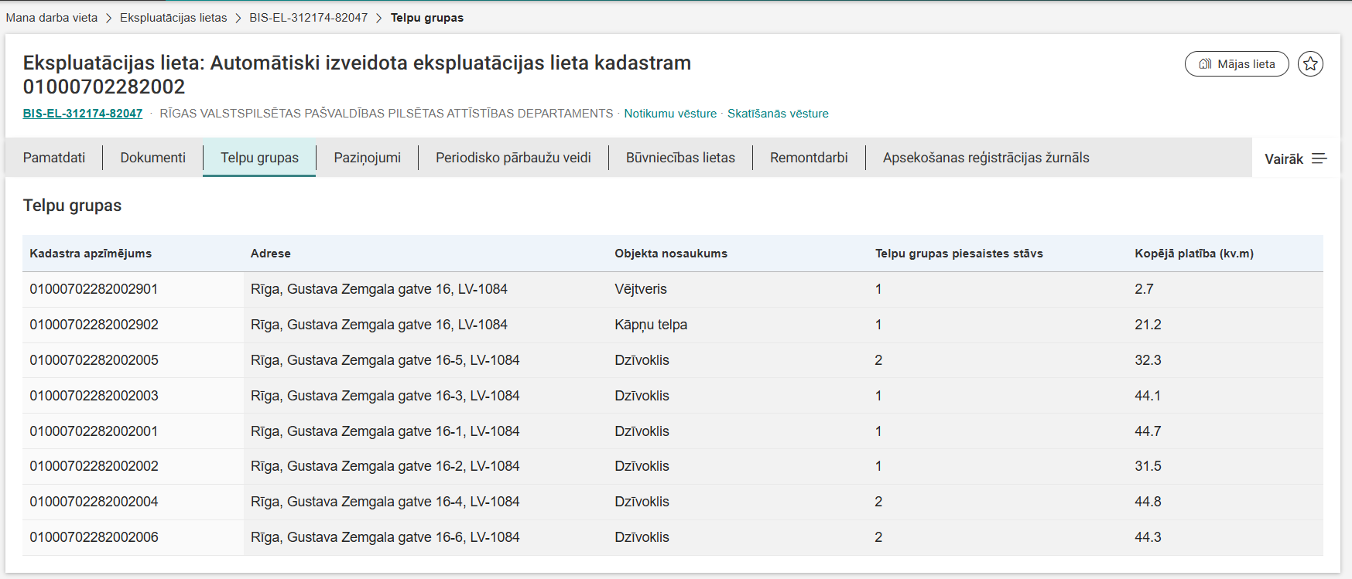
Task: Open the Remontdarbi tab
Action: click(809, 158)
